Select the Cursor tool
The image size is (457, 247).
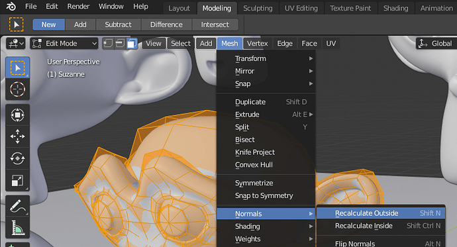(17, 89)
